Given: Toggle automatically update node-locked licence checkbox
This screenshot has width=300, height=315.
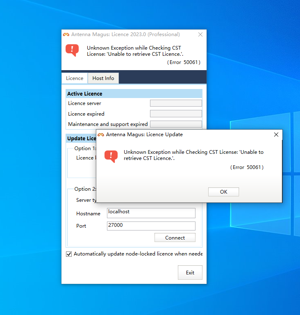Looking at the screenshot, I should pos(69,254).
